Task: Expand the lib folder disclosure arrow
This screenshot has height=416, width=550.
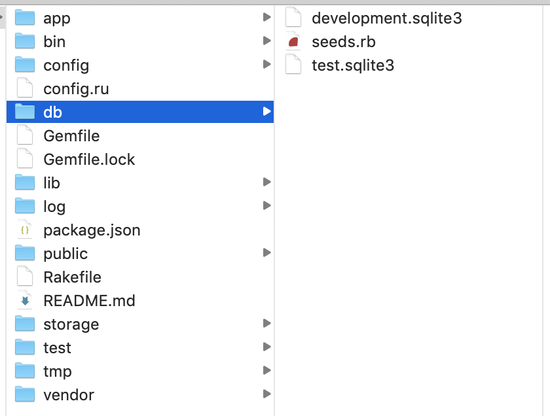Action: click(x=266, y=182)
